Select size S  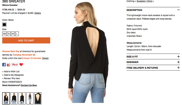pyautogui.click(x=9, y=34)
